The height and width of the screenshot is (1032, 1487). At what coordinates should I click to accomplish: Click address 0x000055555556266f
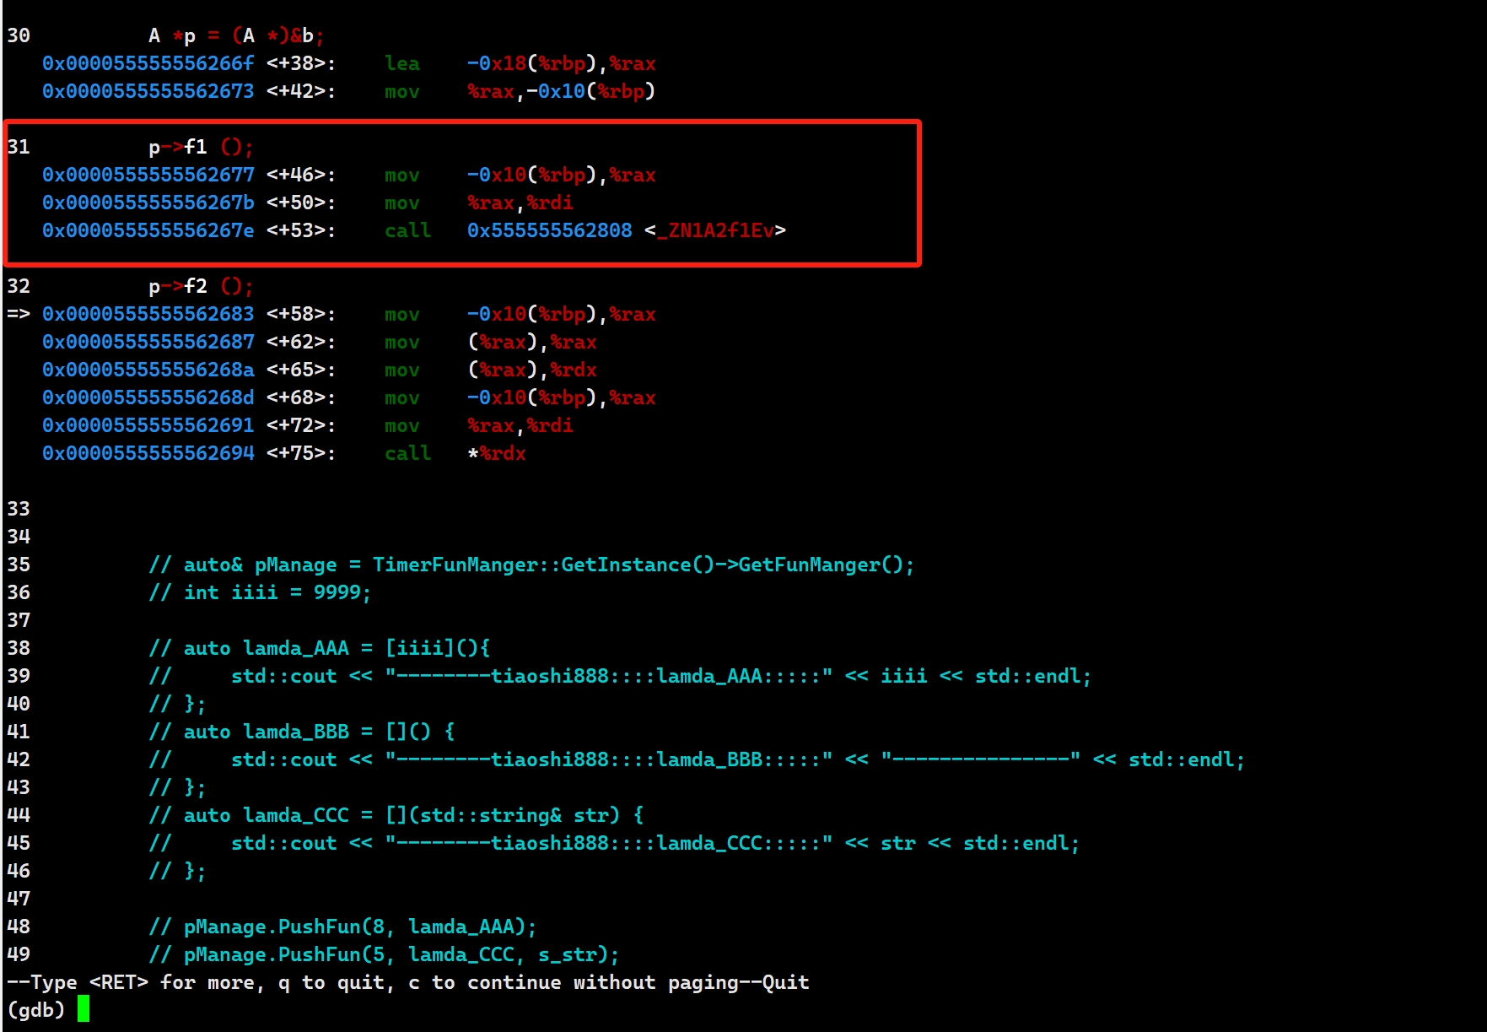(x=148, y=63)
